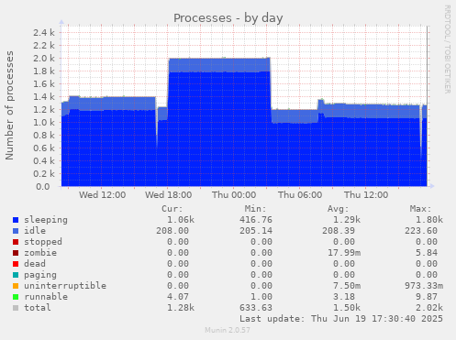The height and width of the screenshot is (340, 456).
Task: Click uninterruptible average value 7.50m
Action: (347, 286)
